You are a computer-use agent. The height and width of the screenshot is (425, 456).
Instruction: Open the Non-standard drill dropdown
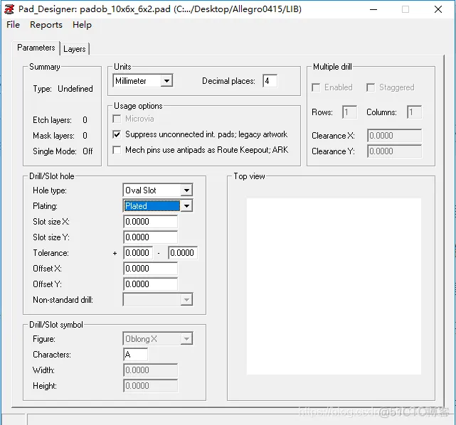pos(158,299)
